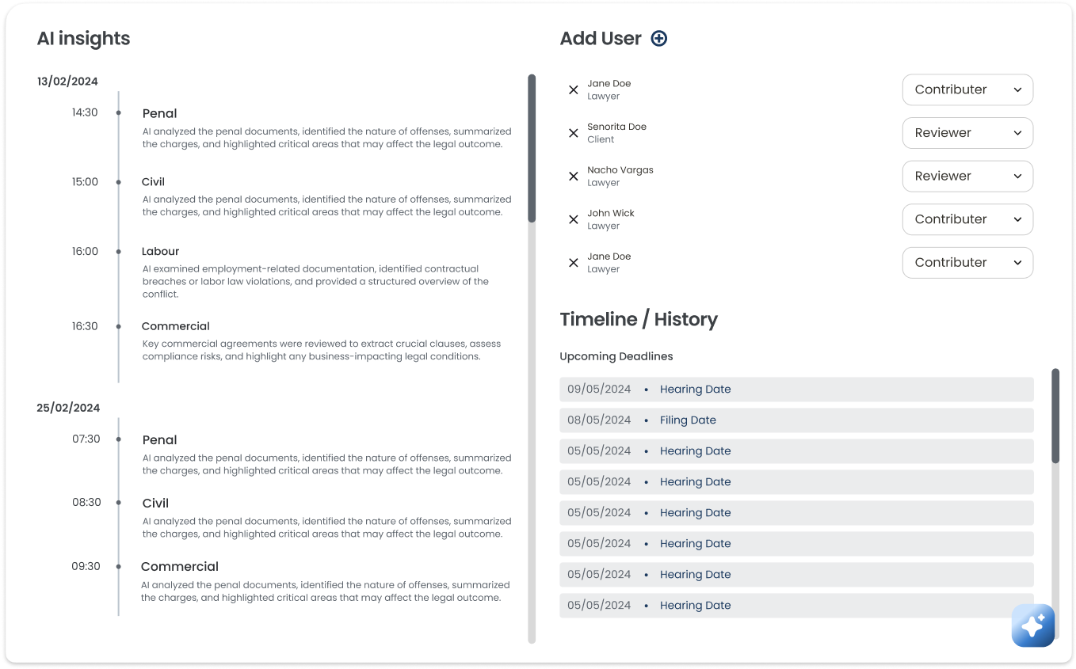Open the AI assistant sparkle button
1076x669 pixels.
tap(1032, 625)
